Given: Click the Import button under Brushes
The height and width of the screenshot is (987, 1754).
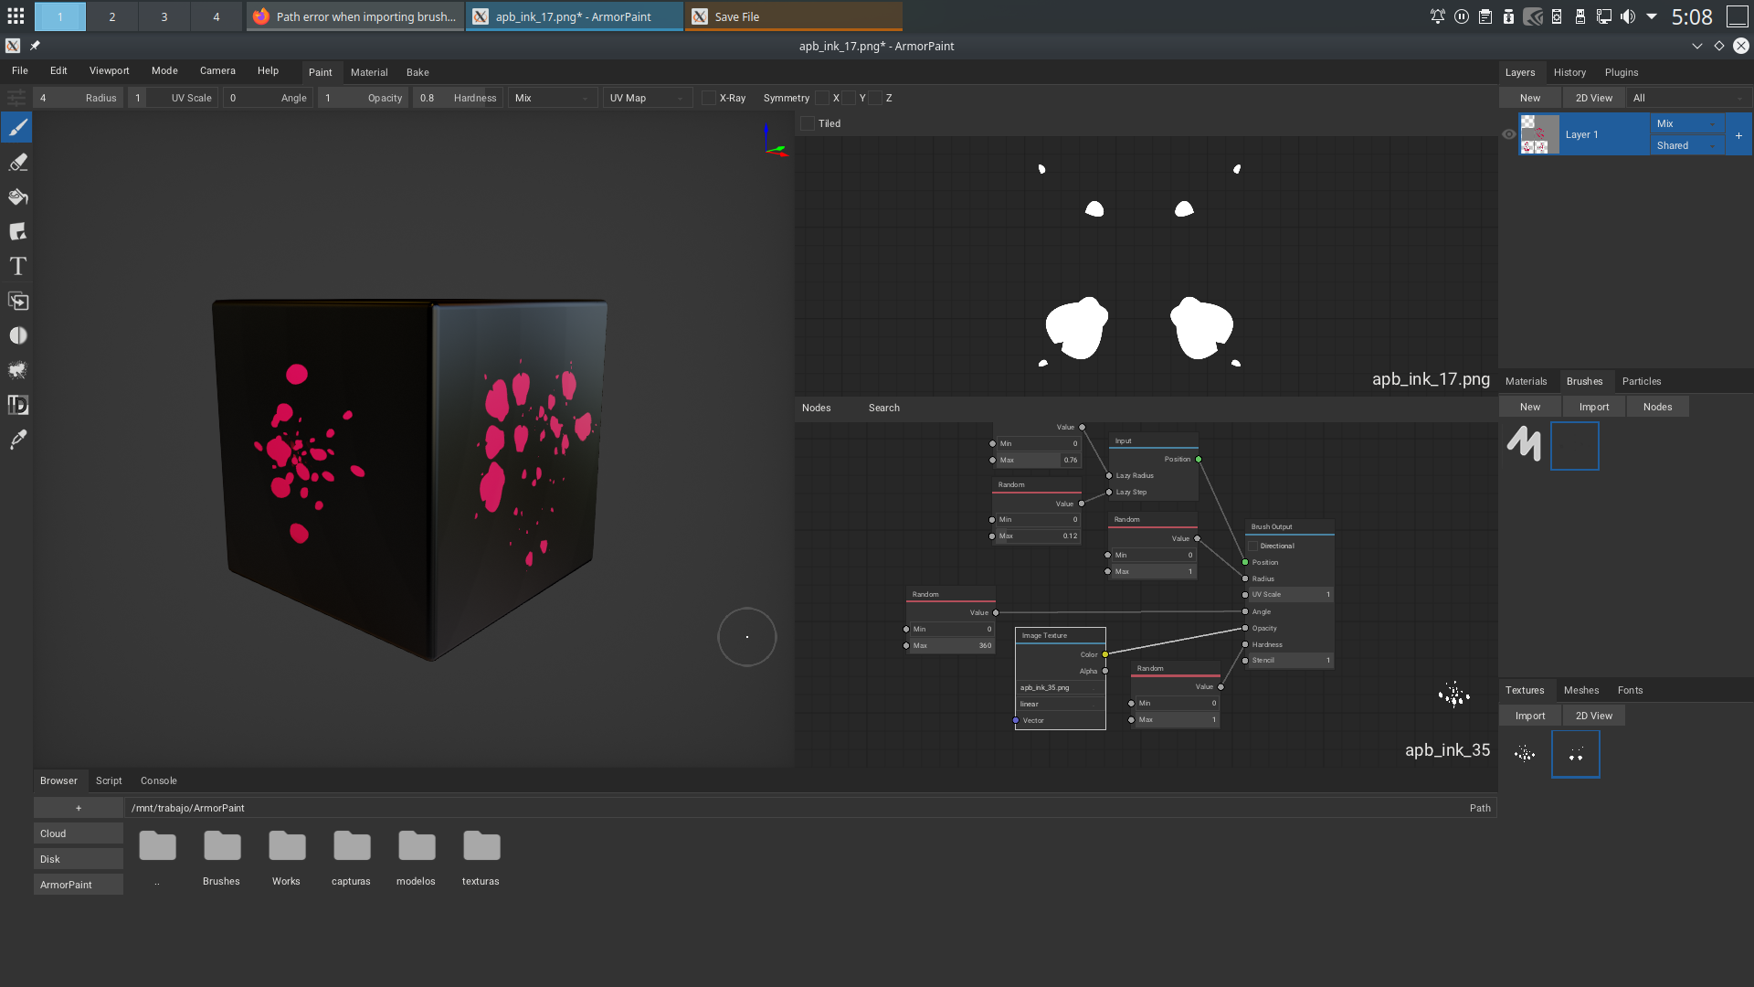Looking at the screenshot, I should (x=1594, y=407).
